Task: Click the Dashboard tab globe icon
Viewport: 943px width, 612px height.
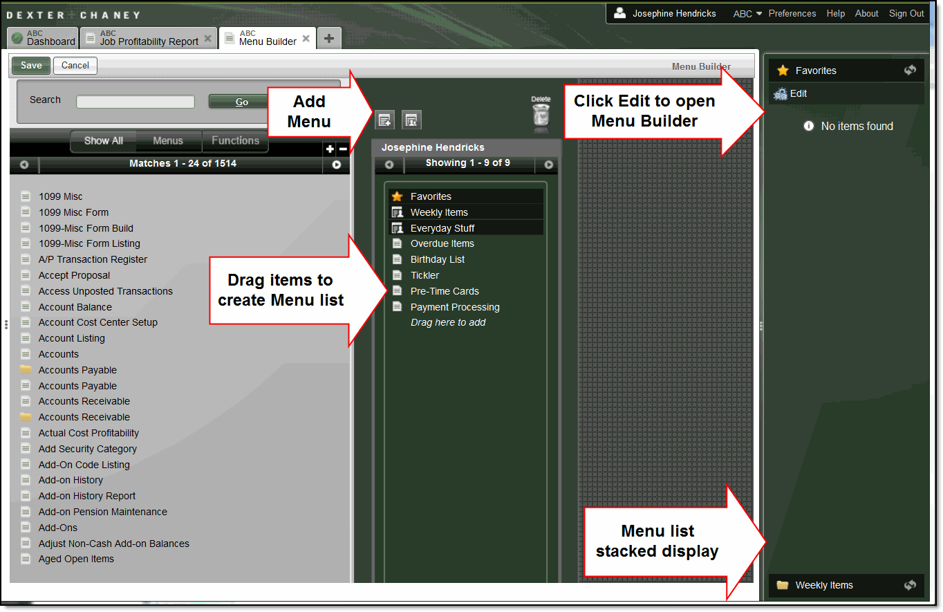Action: pyautogui.click(x=17, y=38)
